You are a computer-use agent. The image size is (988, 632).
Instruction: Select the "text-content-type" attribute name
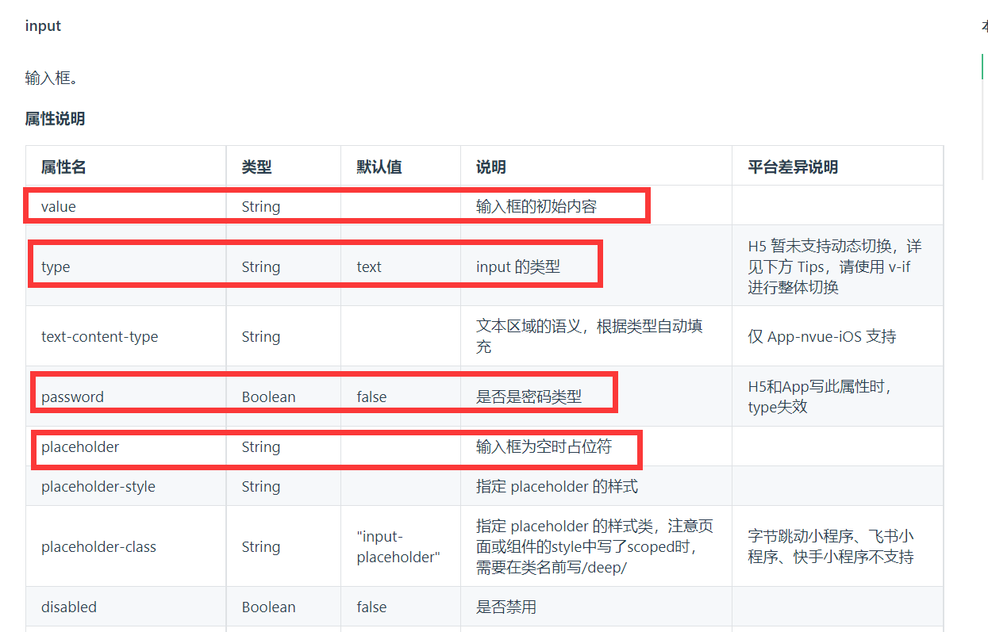click(99, 336)
